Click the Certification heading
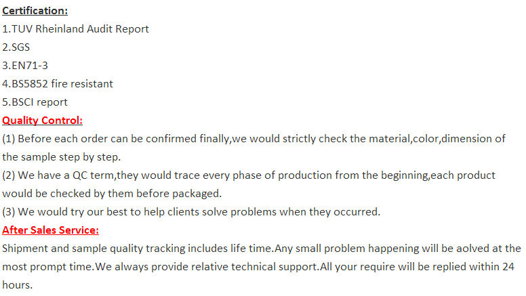Viewport: 526px width, 296px height. coord(35,11)
